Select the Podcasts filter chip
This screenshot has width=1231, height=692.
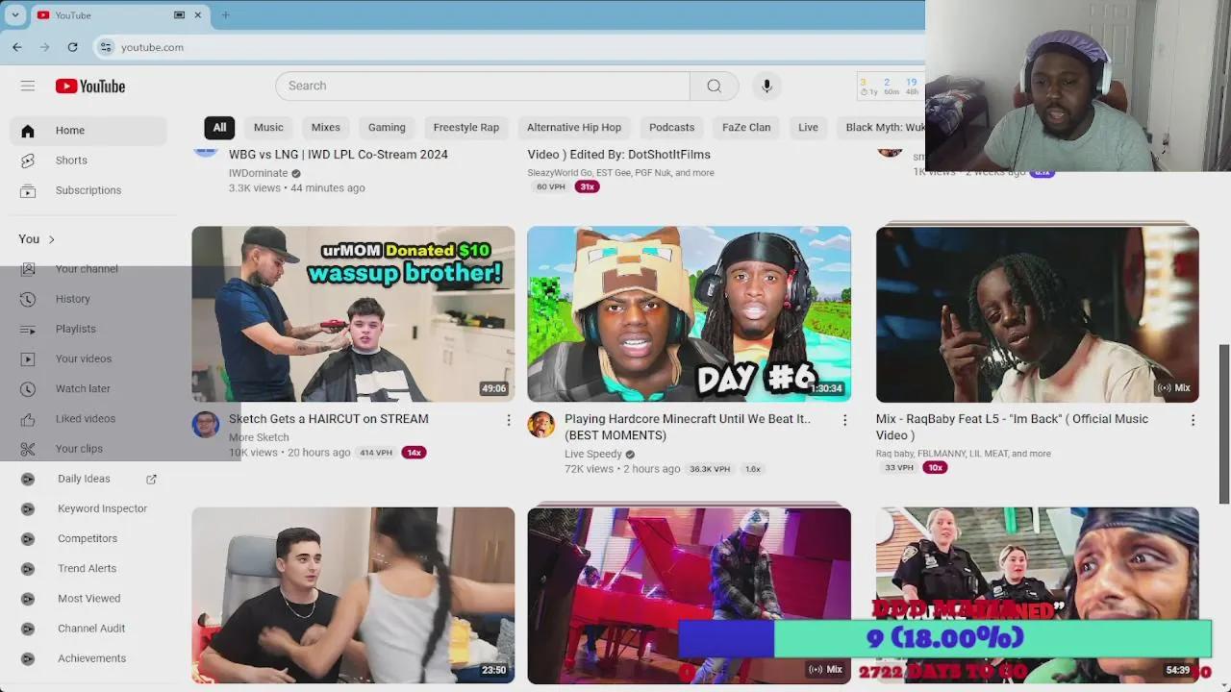(671, 127)
